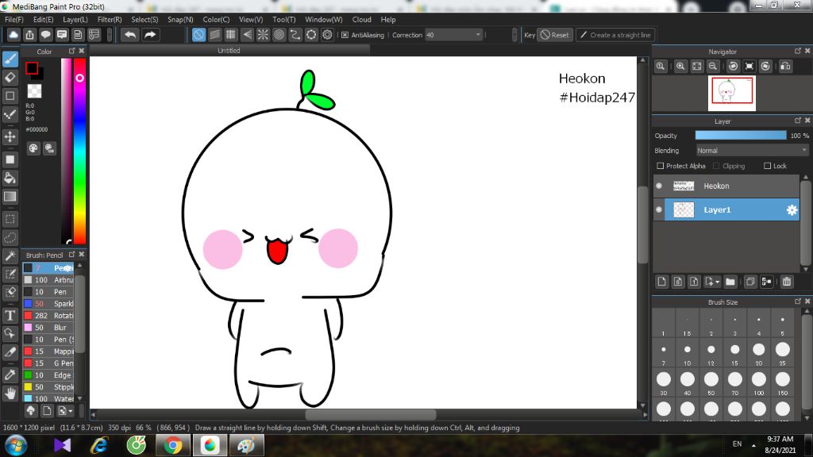813x457 pixels.
Task: Click the Zoom Out icon in Navigator
Action: [713, 67]
